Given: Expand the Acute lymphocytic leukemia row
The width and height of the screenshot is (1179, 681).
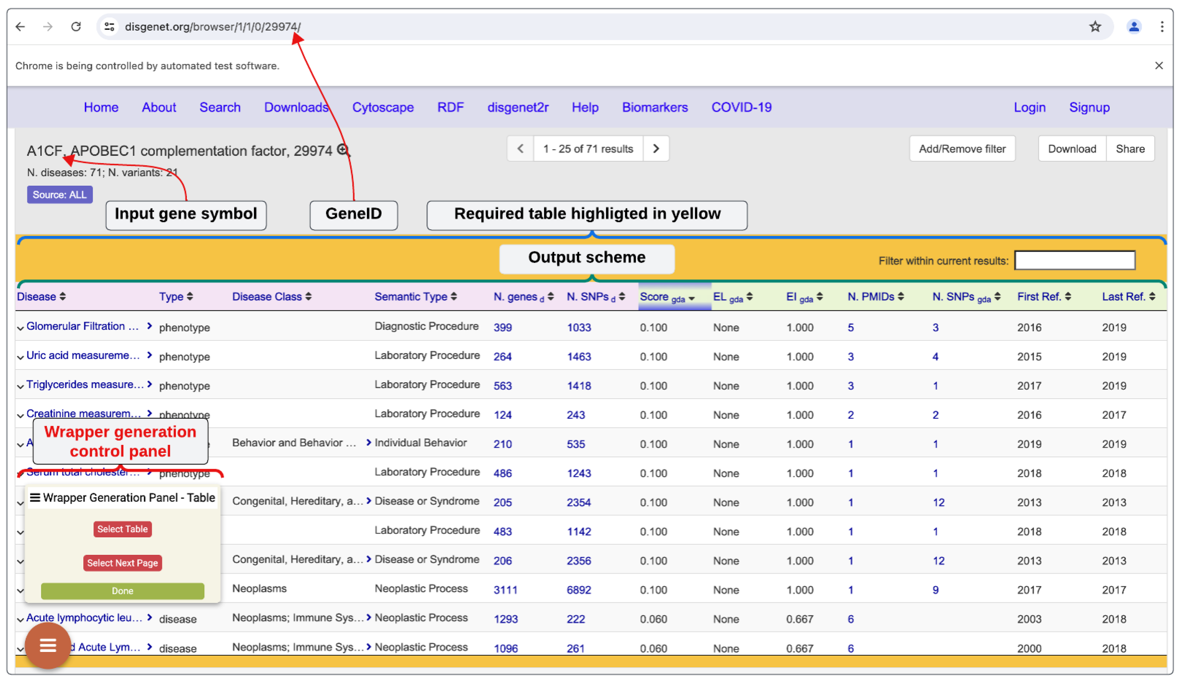Looking at the screenshot, I should (x=20, y=619).
